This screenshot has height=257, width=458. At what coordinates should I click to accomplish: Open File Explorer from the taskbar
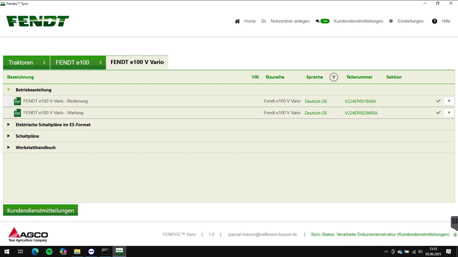[77, 252]
